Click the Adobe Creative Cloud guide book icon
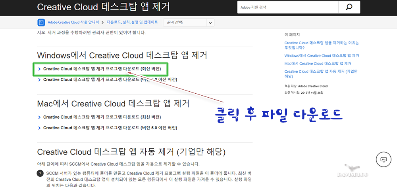Screen dimensions: 397x187 [x=41, y=23]
